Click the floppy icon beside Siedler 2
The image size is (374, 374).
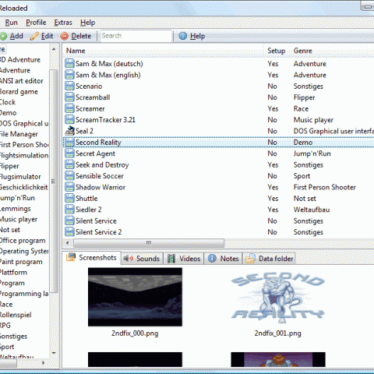coord(69,210)
